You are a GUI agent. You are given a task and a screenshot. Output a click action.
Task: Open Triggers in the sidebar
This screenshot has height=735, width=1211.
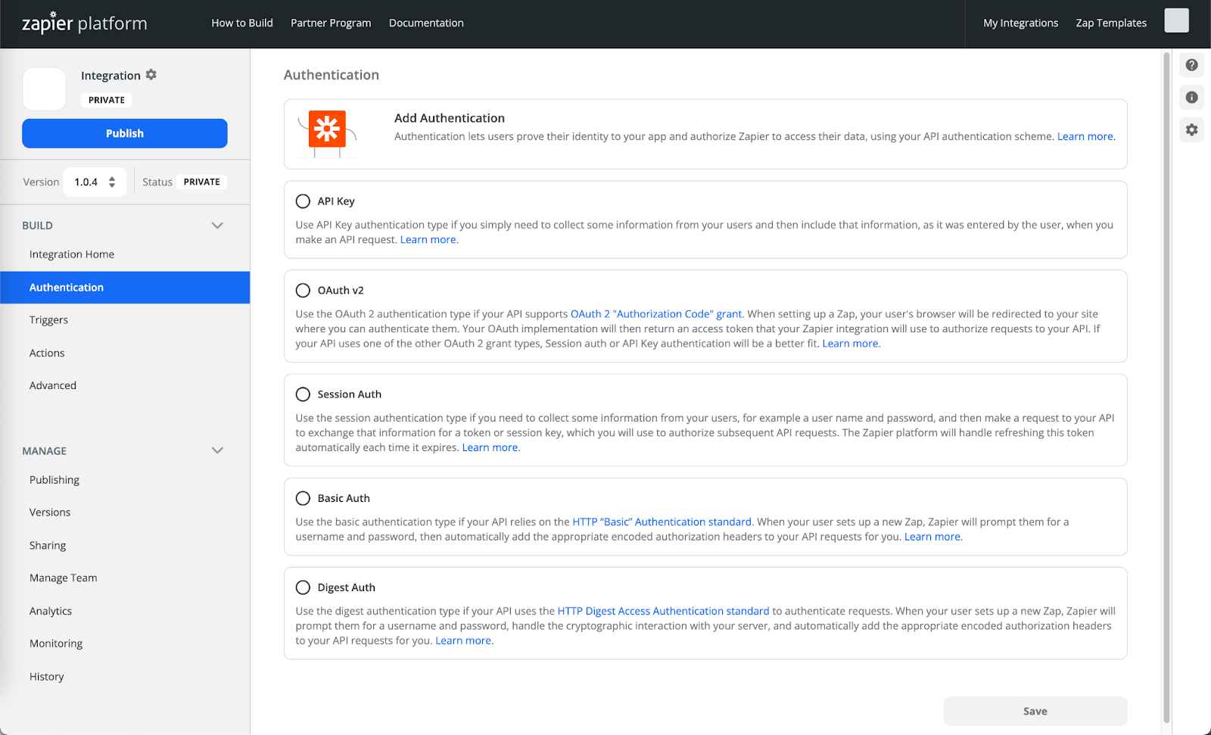coord(48,320)
